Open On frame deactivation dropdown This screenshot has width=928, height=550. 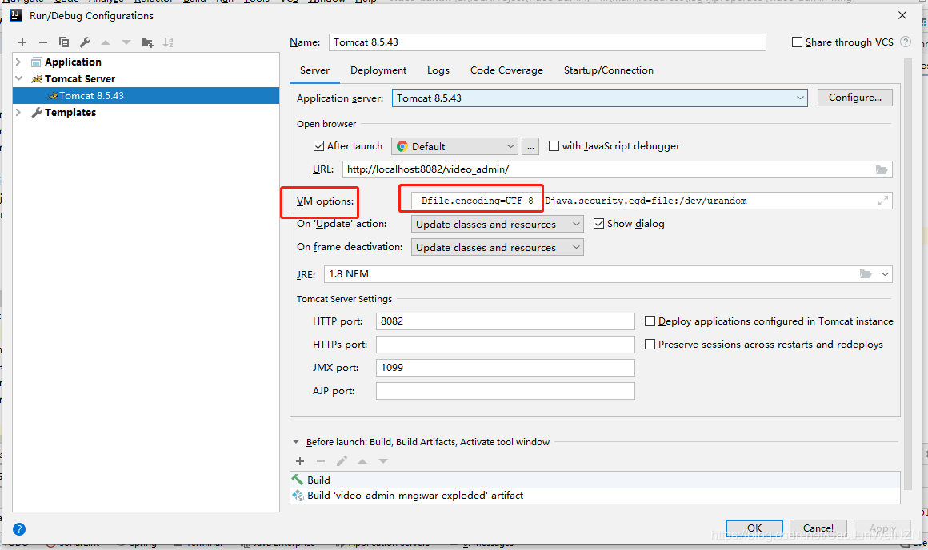pyautogui.click(x=497, y=247)
